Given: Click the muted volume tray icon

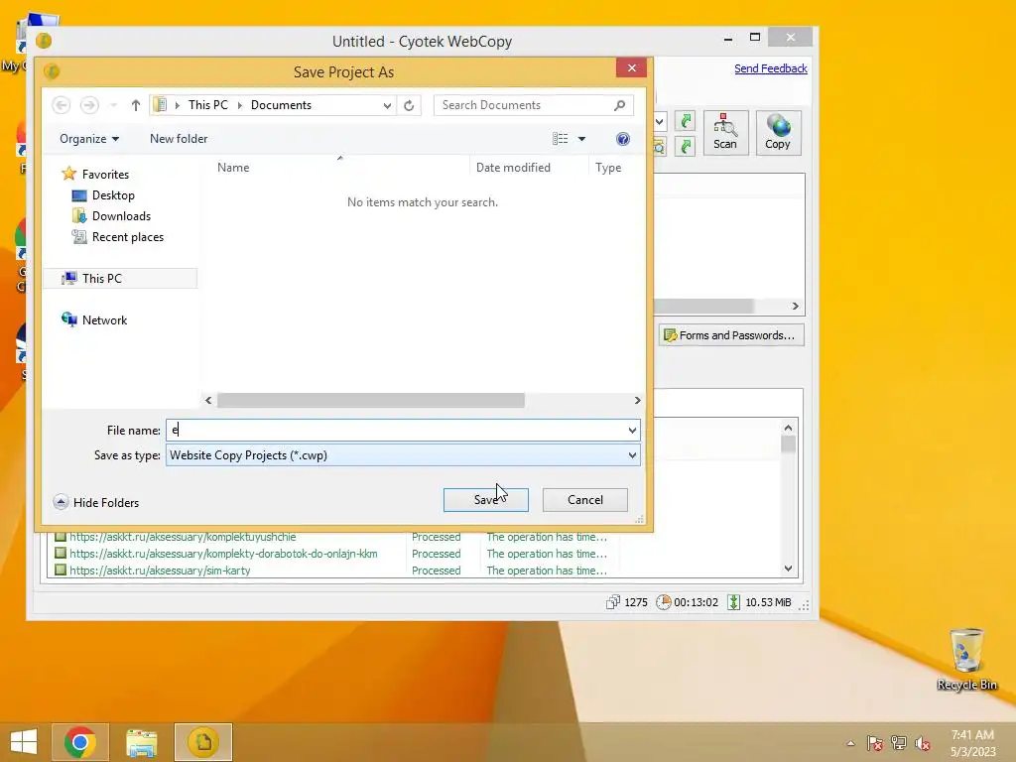Looking at the screenshot, I should click(923, 743).
